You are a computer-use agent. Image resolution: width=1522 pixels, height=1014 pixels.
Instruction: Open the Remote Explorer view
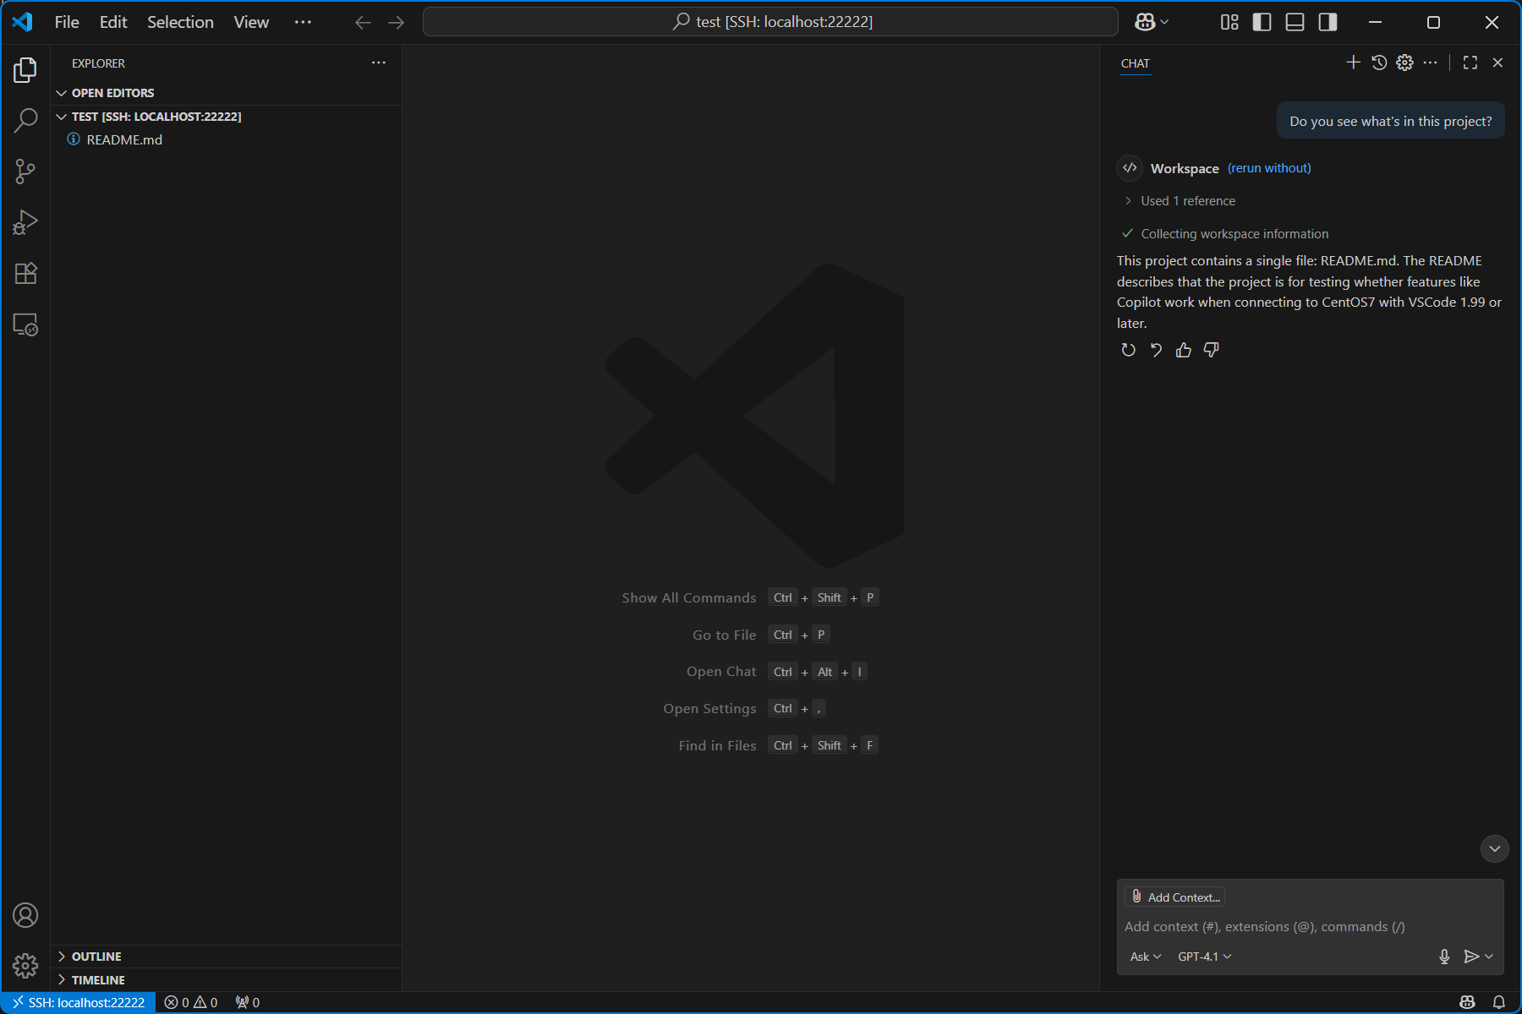point(25,325)
